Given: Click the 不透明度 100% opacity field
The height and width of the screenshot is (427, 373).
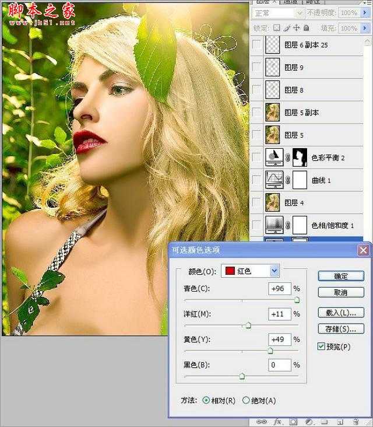Looking at the screenshot, I should click(x=350, y=13).
